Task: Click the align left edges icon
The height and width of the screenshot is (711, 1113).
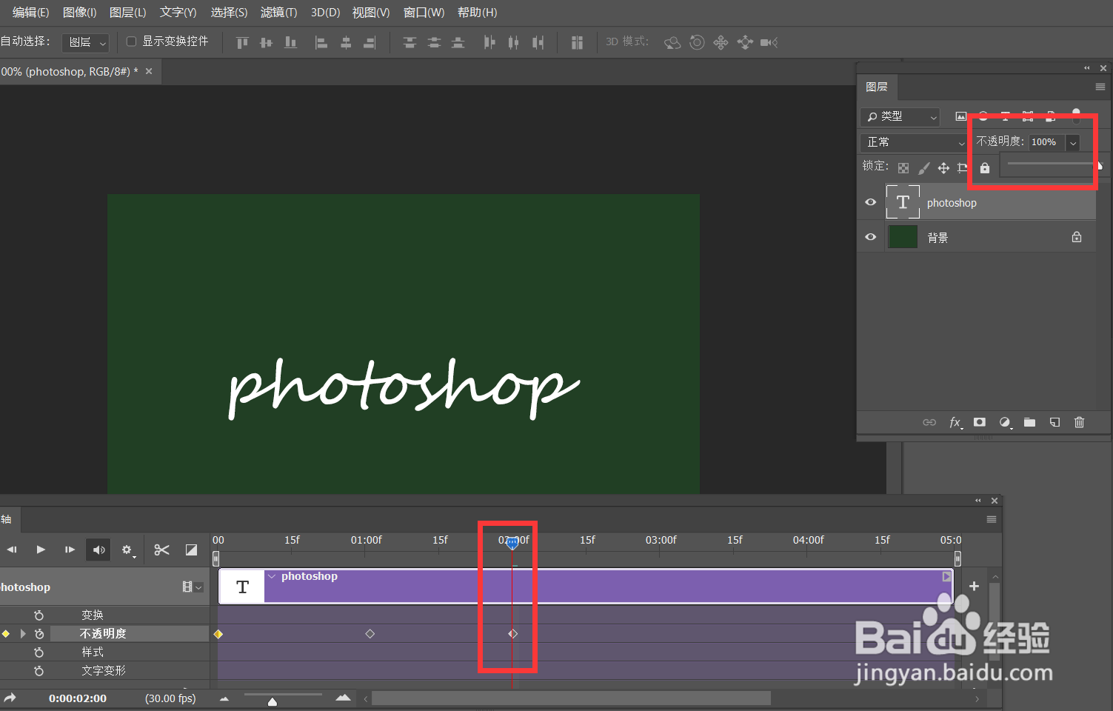Action: (321, 43)
